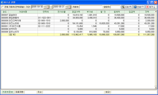Viewport: 158px width, 95px height.
Task: Increase the start date spinner up arrow
Action: (45, 6)
